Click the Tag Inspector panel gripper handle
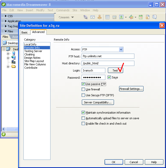This screenshot has width=166, height=168. pyautogui.click(x=3, y=26)
